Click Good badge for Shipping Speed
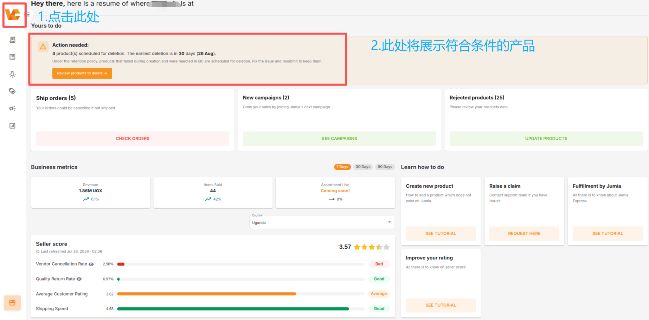649x320 pixels. point(379,309)
